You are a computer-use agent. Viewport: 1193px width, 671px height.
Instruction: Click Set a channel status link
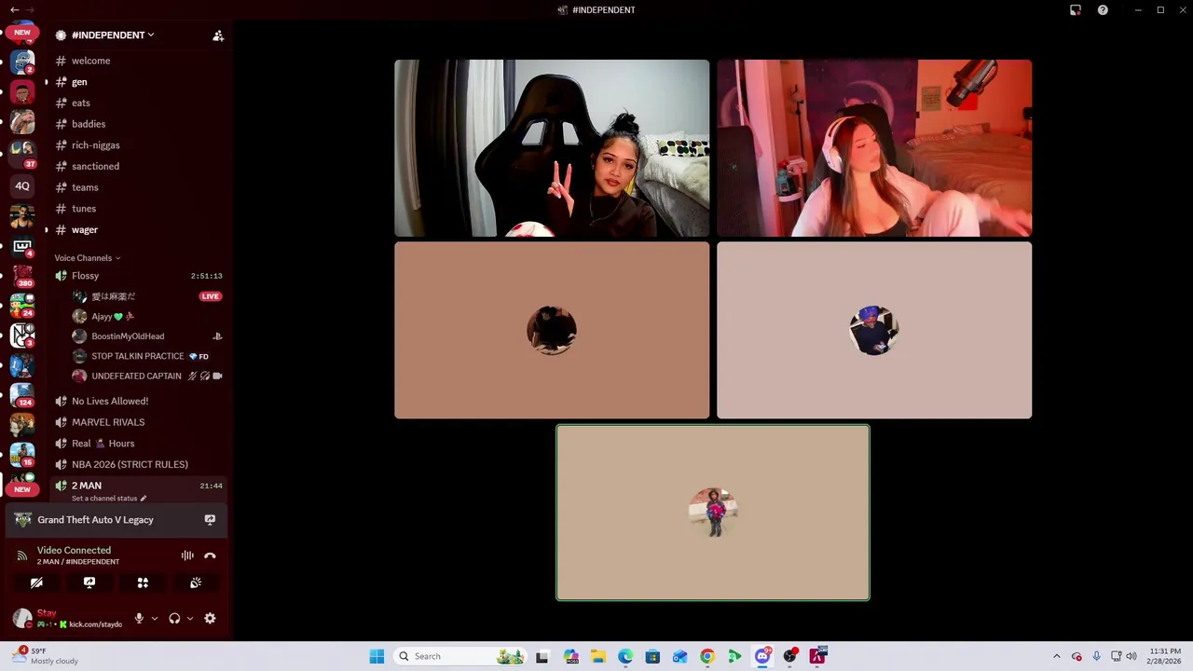click(109, 499)
